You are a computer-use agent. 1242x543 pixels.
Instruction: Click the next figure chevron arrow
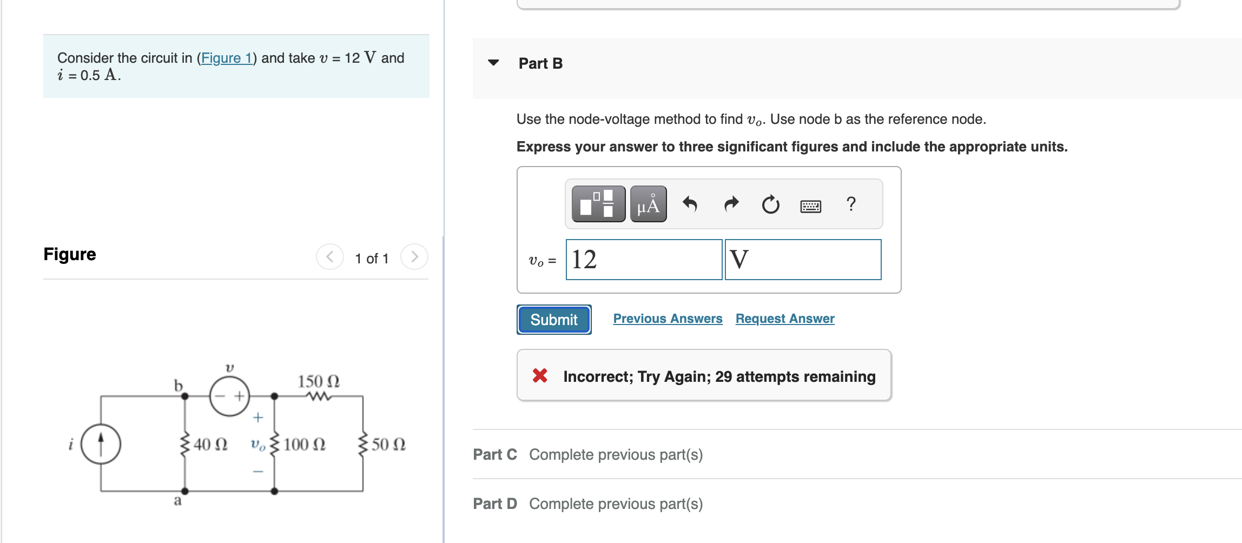click(x=414, y=257)
